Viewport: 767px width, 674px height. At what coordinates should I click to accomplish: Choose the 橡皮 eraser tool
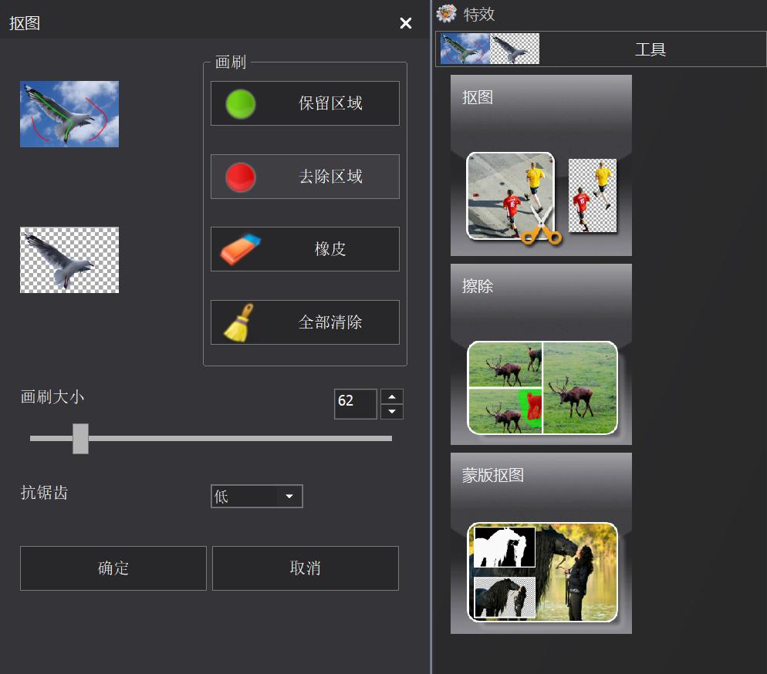point(305,249)
